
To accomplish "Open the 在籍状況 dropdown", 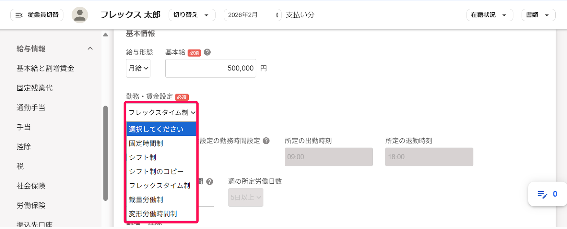I will point(489,15).
